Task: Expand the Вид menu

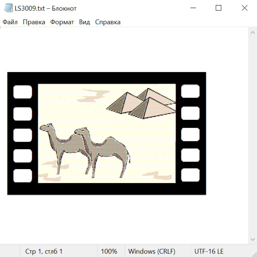Action: pyautogui.click(x=84, y=22)
